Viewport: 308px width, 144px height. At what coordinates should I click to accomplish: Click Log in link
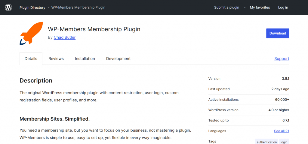[x=283, y=7]
